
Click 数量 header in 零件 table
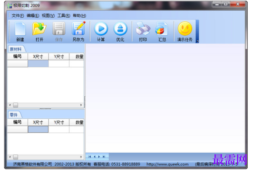[x=77, y=122]
